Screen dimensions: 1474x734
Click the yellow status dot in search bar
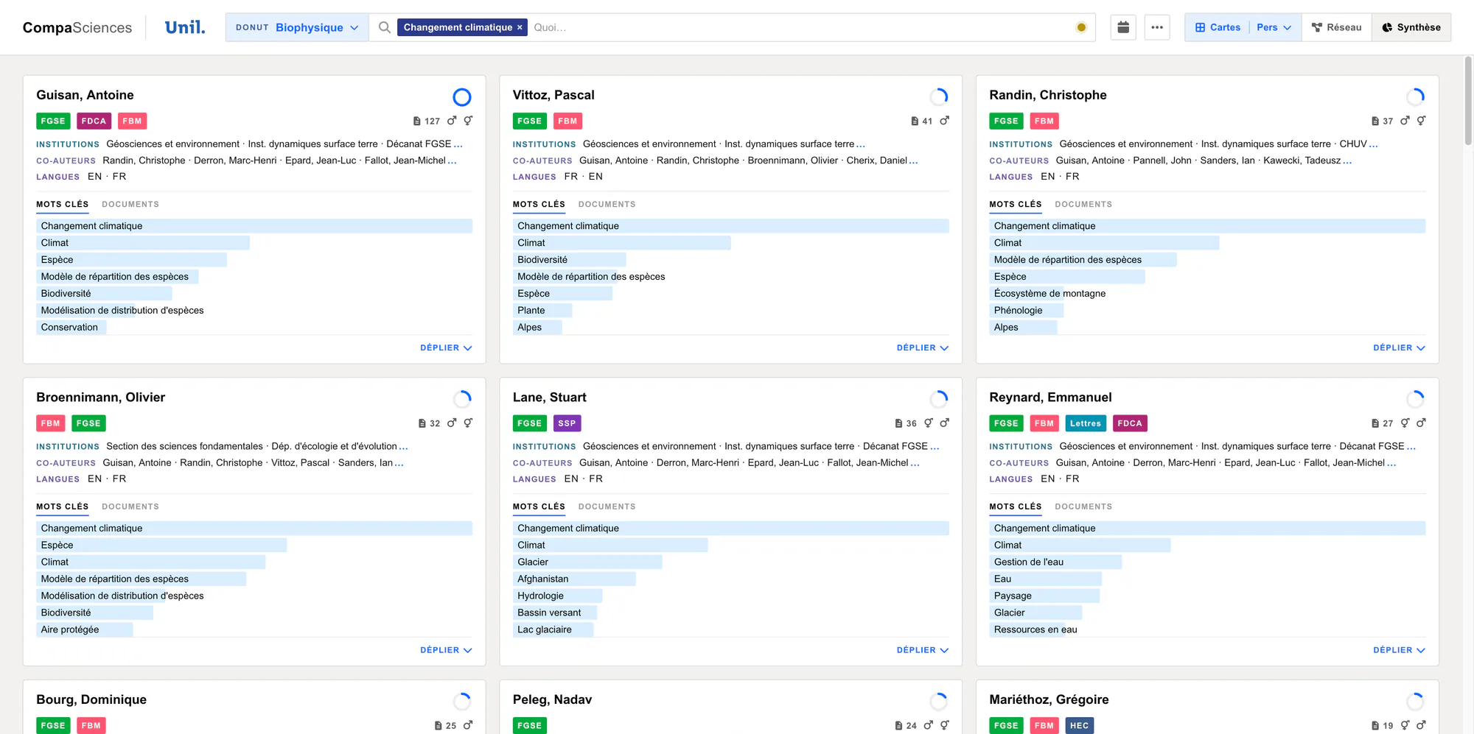(1081, 27)
